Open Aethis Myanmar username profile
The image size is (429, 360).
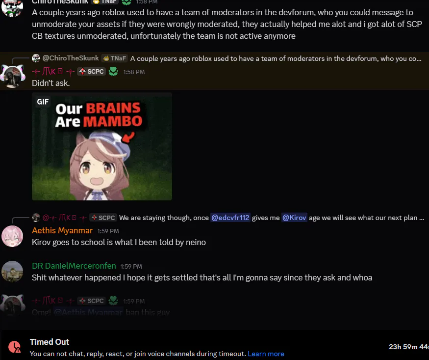click(62, 231)
